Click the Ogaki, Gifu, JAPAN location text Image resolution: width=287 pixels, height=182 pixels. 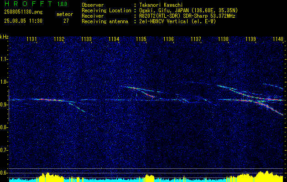click(188, 10)
